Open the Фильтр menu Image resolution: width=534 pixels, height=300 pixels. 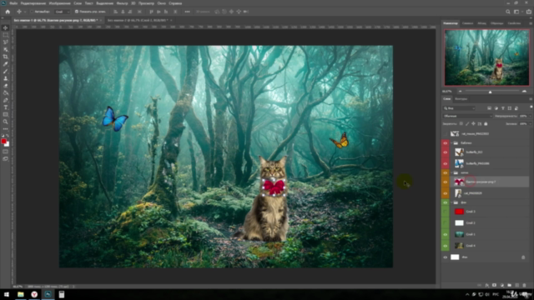[122, 3]
